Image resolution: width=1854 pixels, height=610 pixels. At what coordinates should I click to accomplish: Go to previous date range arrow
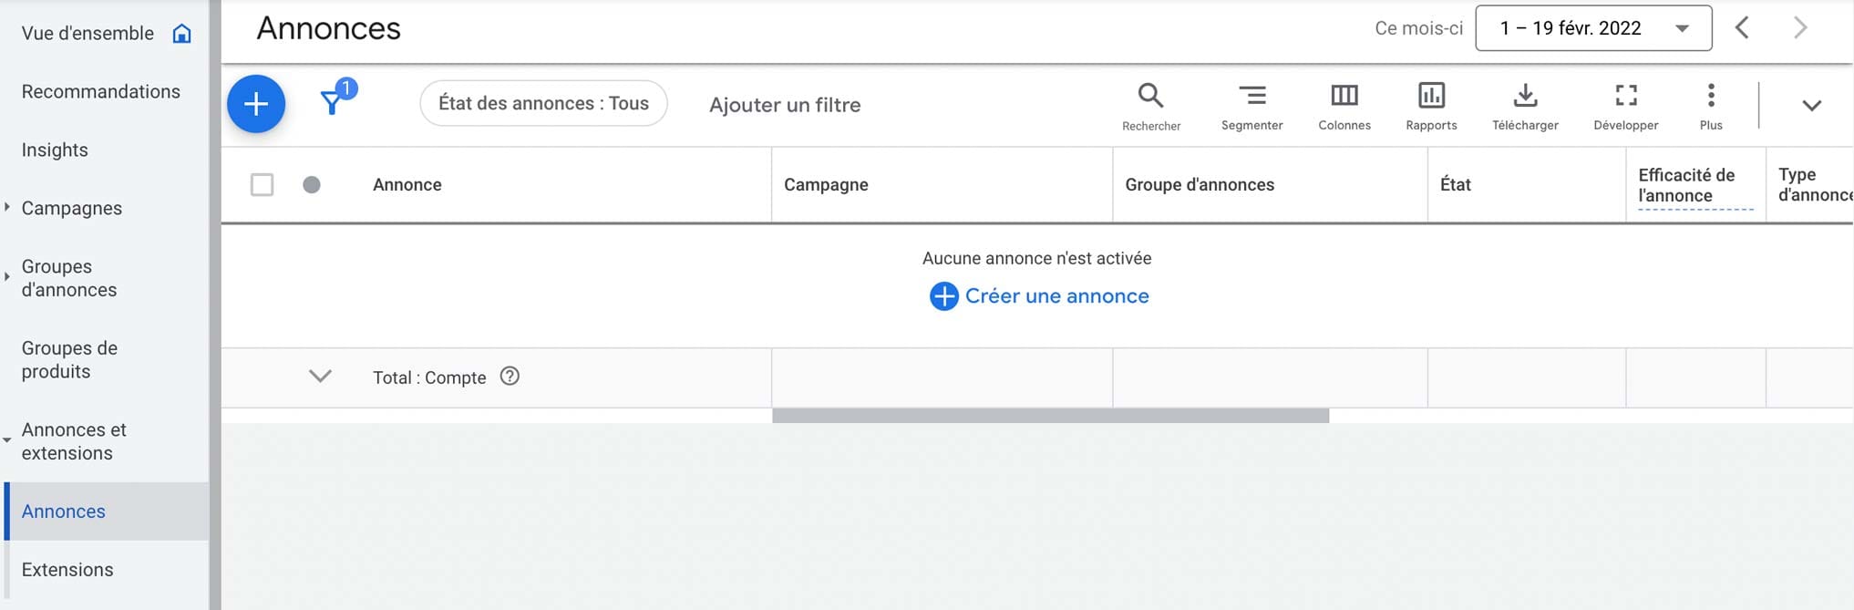coord(1742,27)
